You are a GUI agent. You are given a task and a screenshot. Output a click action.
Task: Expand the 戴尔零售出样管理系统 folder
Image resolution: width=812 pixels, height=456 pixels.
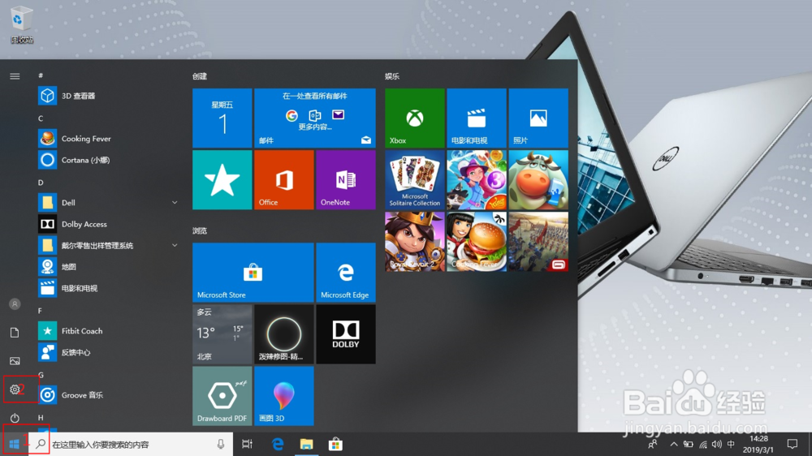[x=109, y=245]
